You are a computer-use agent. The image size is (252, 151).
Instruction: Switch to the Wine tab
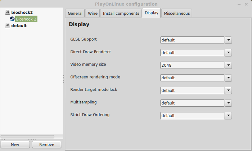(93, 13)
